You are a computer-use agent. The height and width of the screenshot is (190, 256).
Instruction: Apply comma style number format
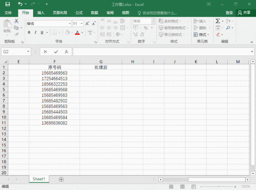(152, 28)
